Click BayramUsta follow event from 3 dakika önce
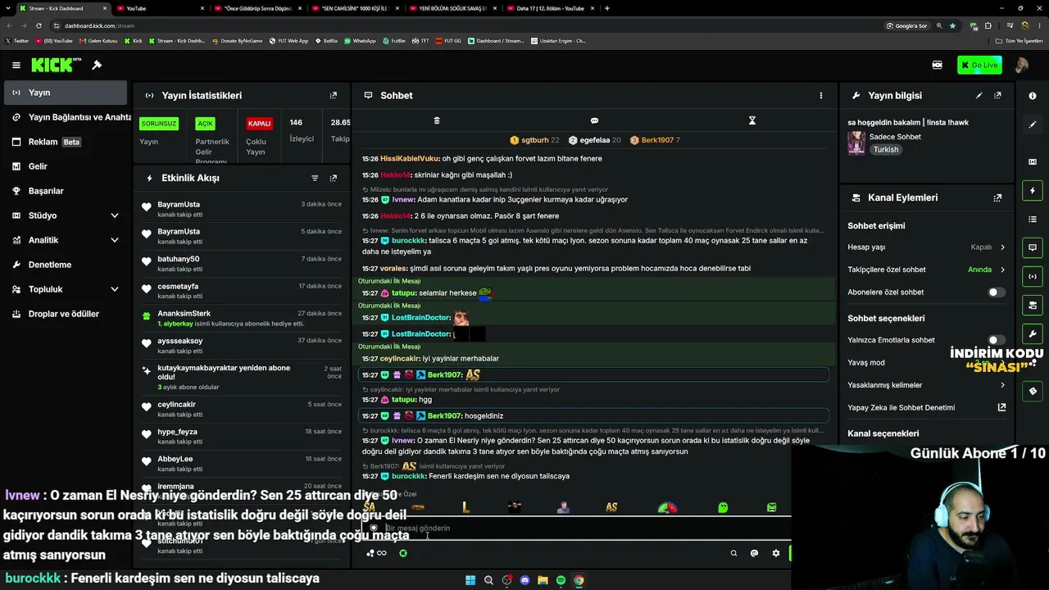Viewport: 1049px width, 590px height. 243,209
